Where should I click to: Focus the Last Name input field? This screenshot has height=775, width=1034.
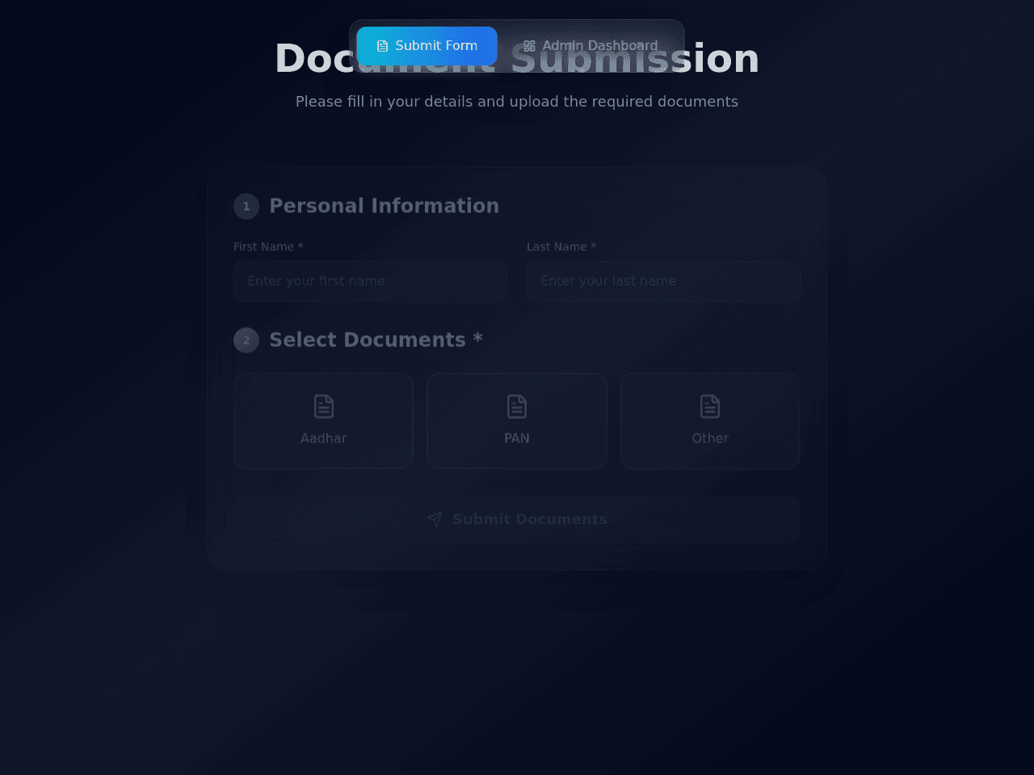pos(663,281)
